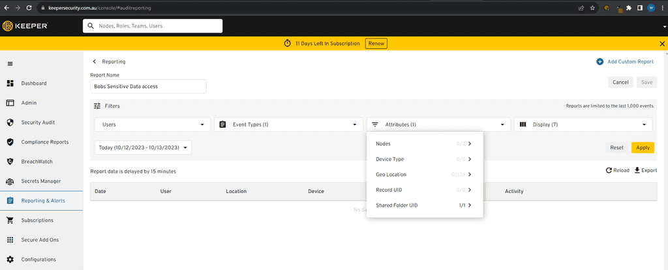Image resolution: width=668 pixels, height=270 pixels.
Task: Go to BreachWatch in sidebar
Action: (37, 162)
